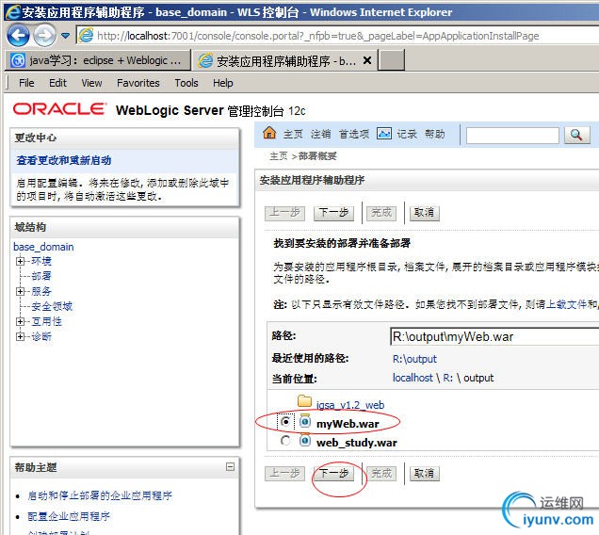Open the Edit menu
This screenshot has width=599, height=535.
click(x=57, y=83)
